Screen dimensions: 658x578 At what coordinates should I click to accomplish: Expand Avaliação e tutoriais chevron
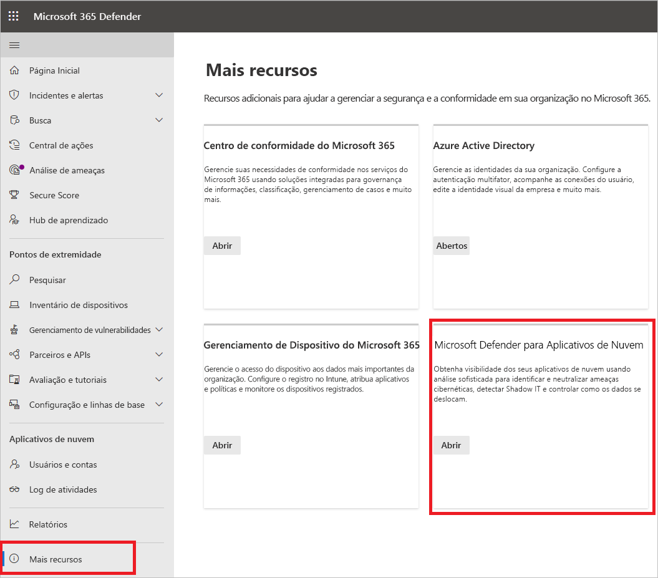(x=159, y=379)
